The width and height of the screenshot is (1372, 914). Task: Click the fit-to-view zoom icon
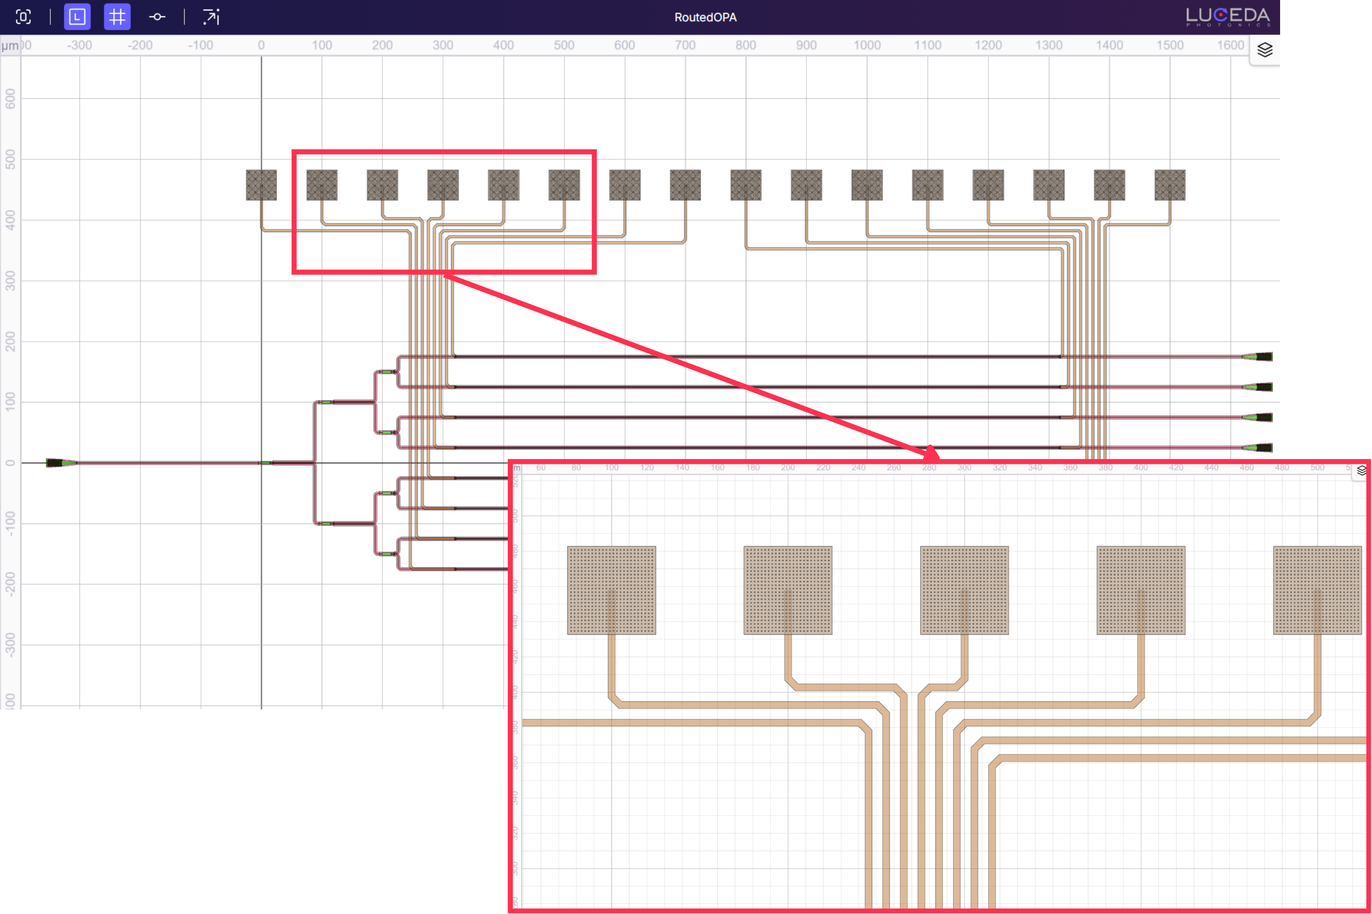click(23, 17)
